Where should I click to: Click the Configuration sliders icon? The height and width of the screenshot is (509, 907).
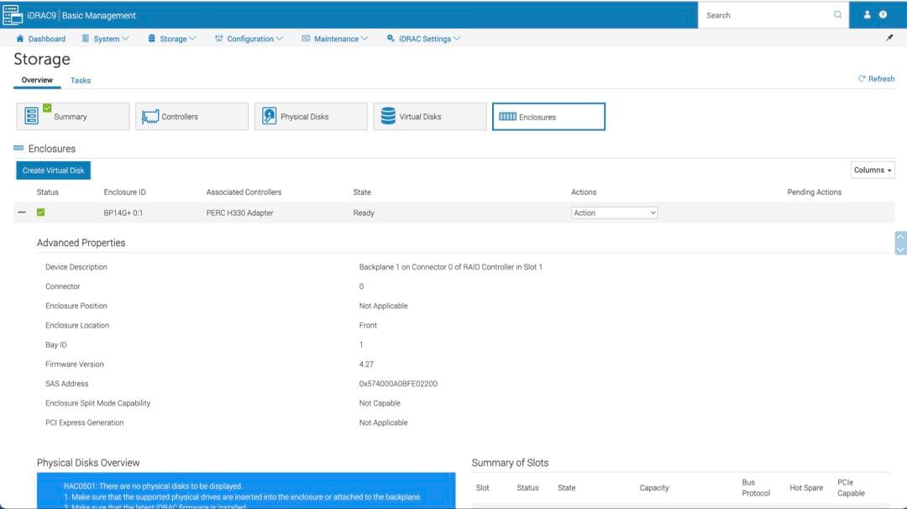(218, 39)
